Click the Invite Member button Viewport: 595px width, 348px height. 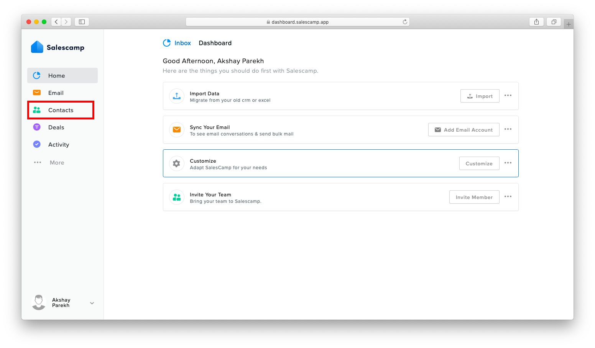point(474,197)
